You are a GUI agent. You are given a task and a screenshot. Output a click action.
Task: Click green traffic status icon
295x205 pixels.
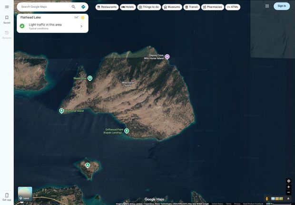[22, 26]
